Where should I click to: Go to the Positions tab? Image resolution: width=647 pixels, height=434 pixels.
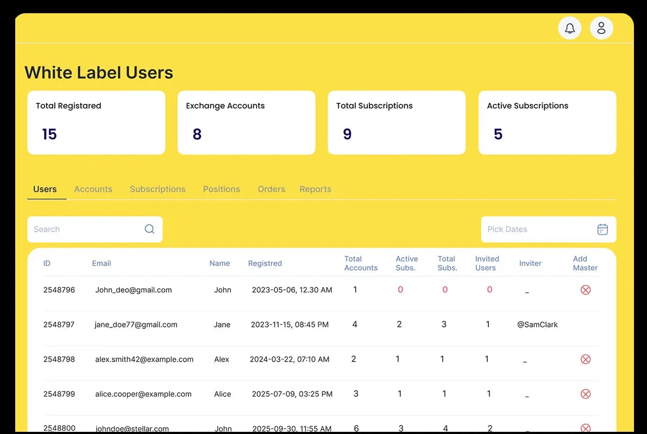(x=221, y=189)
